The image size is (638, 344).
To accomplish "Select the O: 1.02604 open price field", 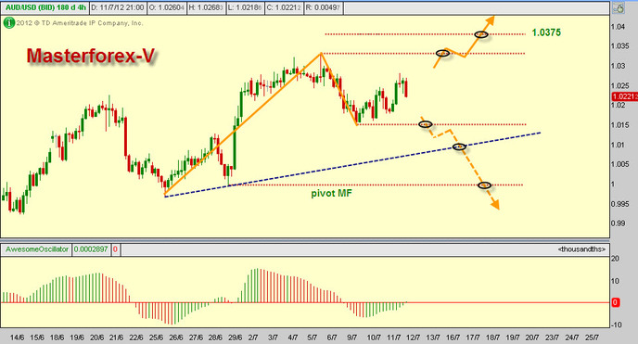I will click(x=166, y=7).
